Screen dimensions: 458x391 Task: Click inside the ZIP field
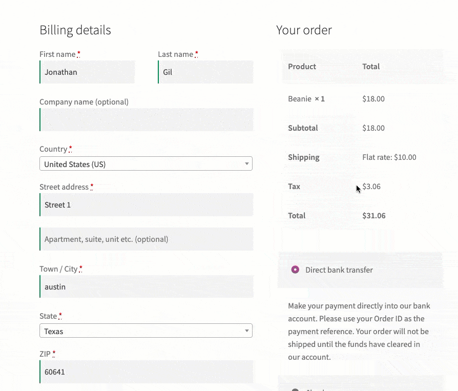[146, 372]
